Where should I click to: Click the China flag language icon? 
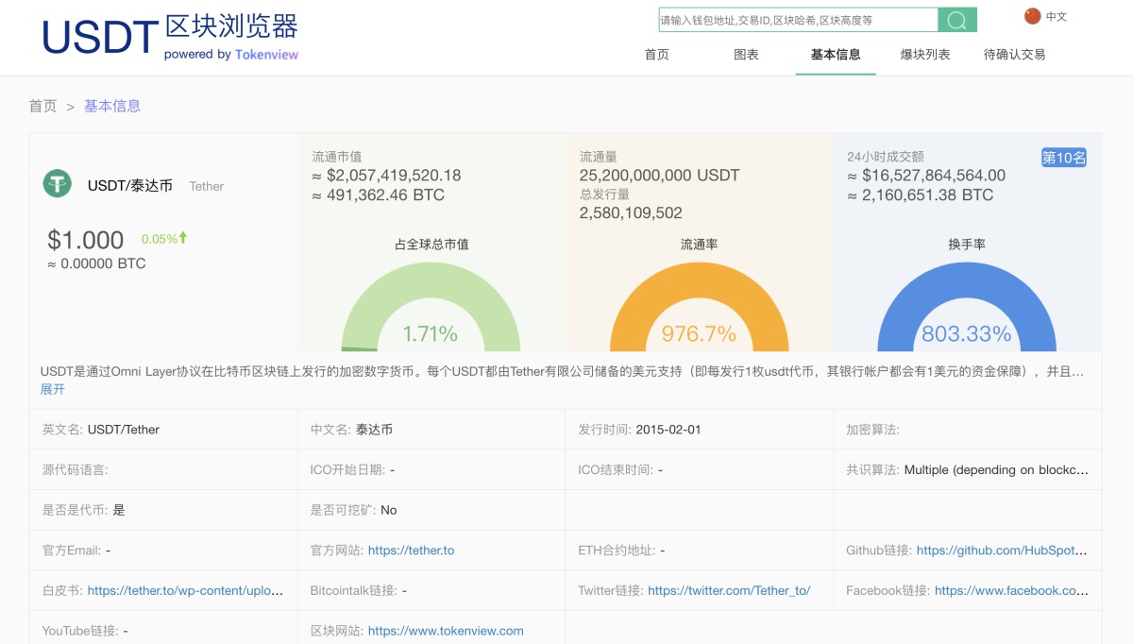click(x=1032, y=16)
